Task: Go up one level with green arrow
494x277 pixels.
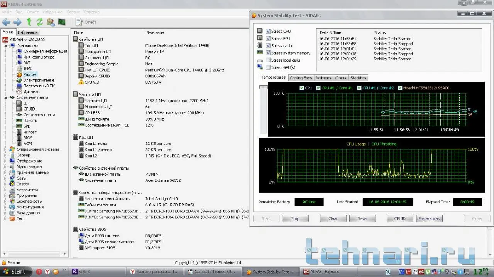Action: tap(29, 22)
